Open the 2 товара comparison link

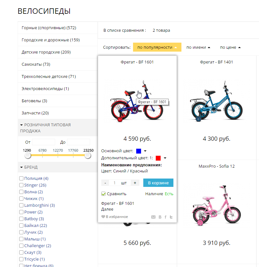pyautogui.click(x=161, y=30)
